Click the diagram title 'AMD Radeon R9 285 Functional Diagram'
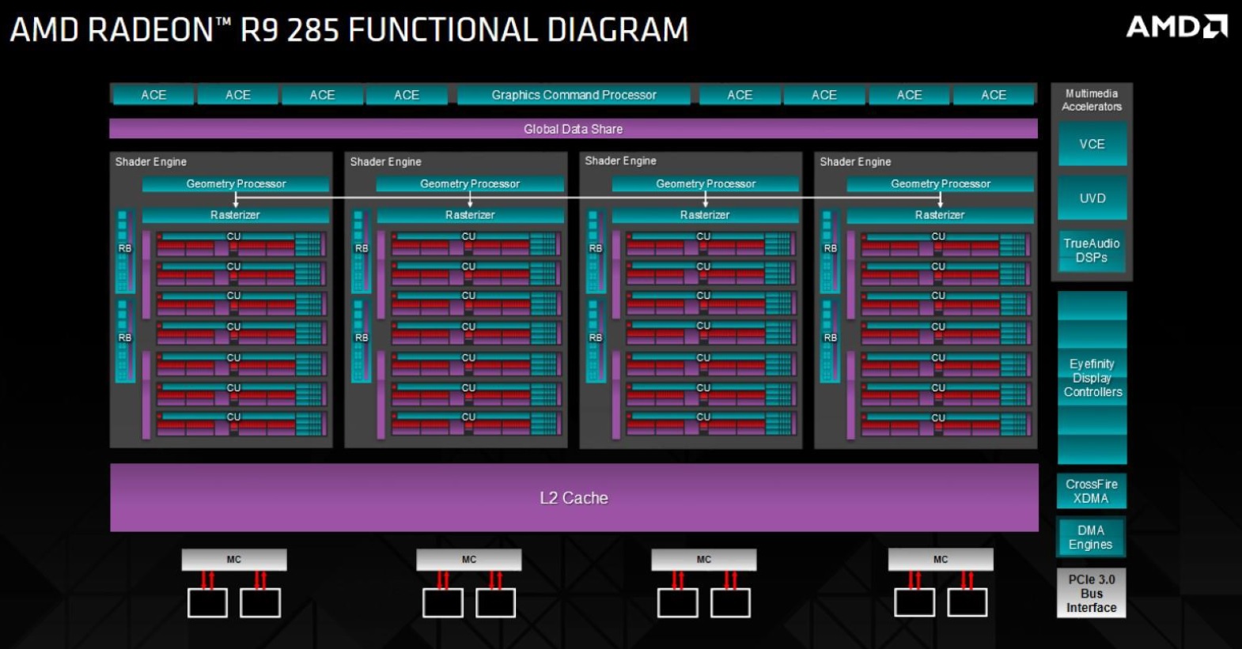This screenshot has width=1242, height=649. [x=349, y=29]
